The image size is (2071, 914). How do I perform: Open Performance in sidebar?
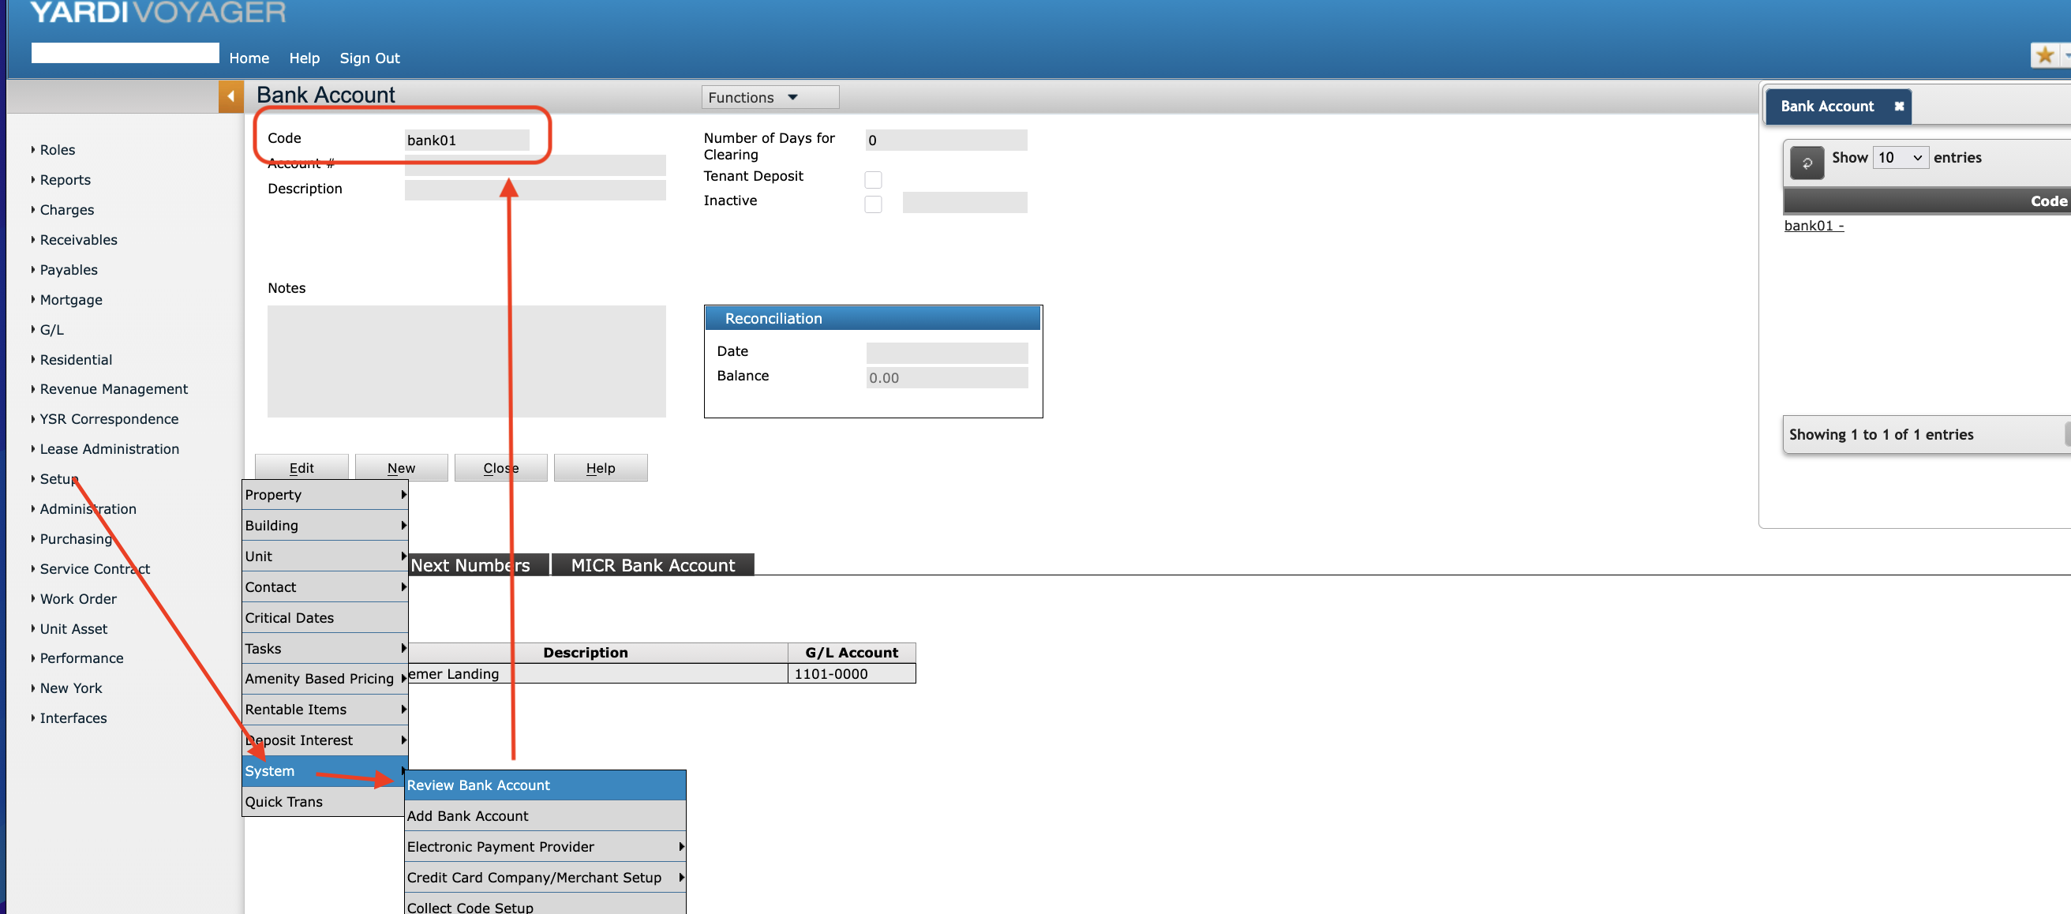[81, 658]
